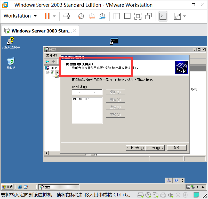The height and width of the screenshot is (199, 208).
Task: Click the IP address input field
Action: [x=87, y=92]
